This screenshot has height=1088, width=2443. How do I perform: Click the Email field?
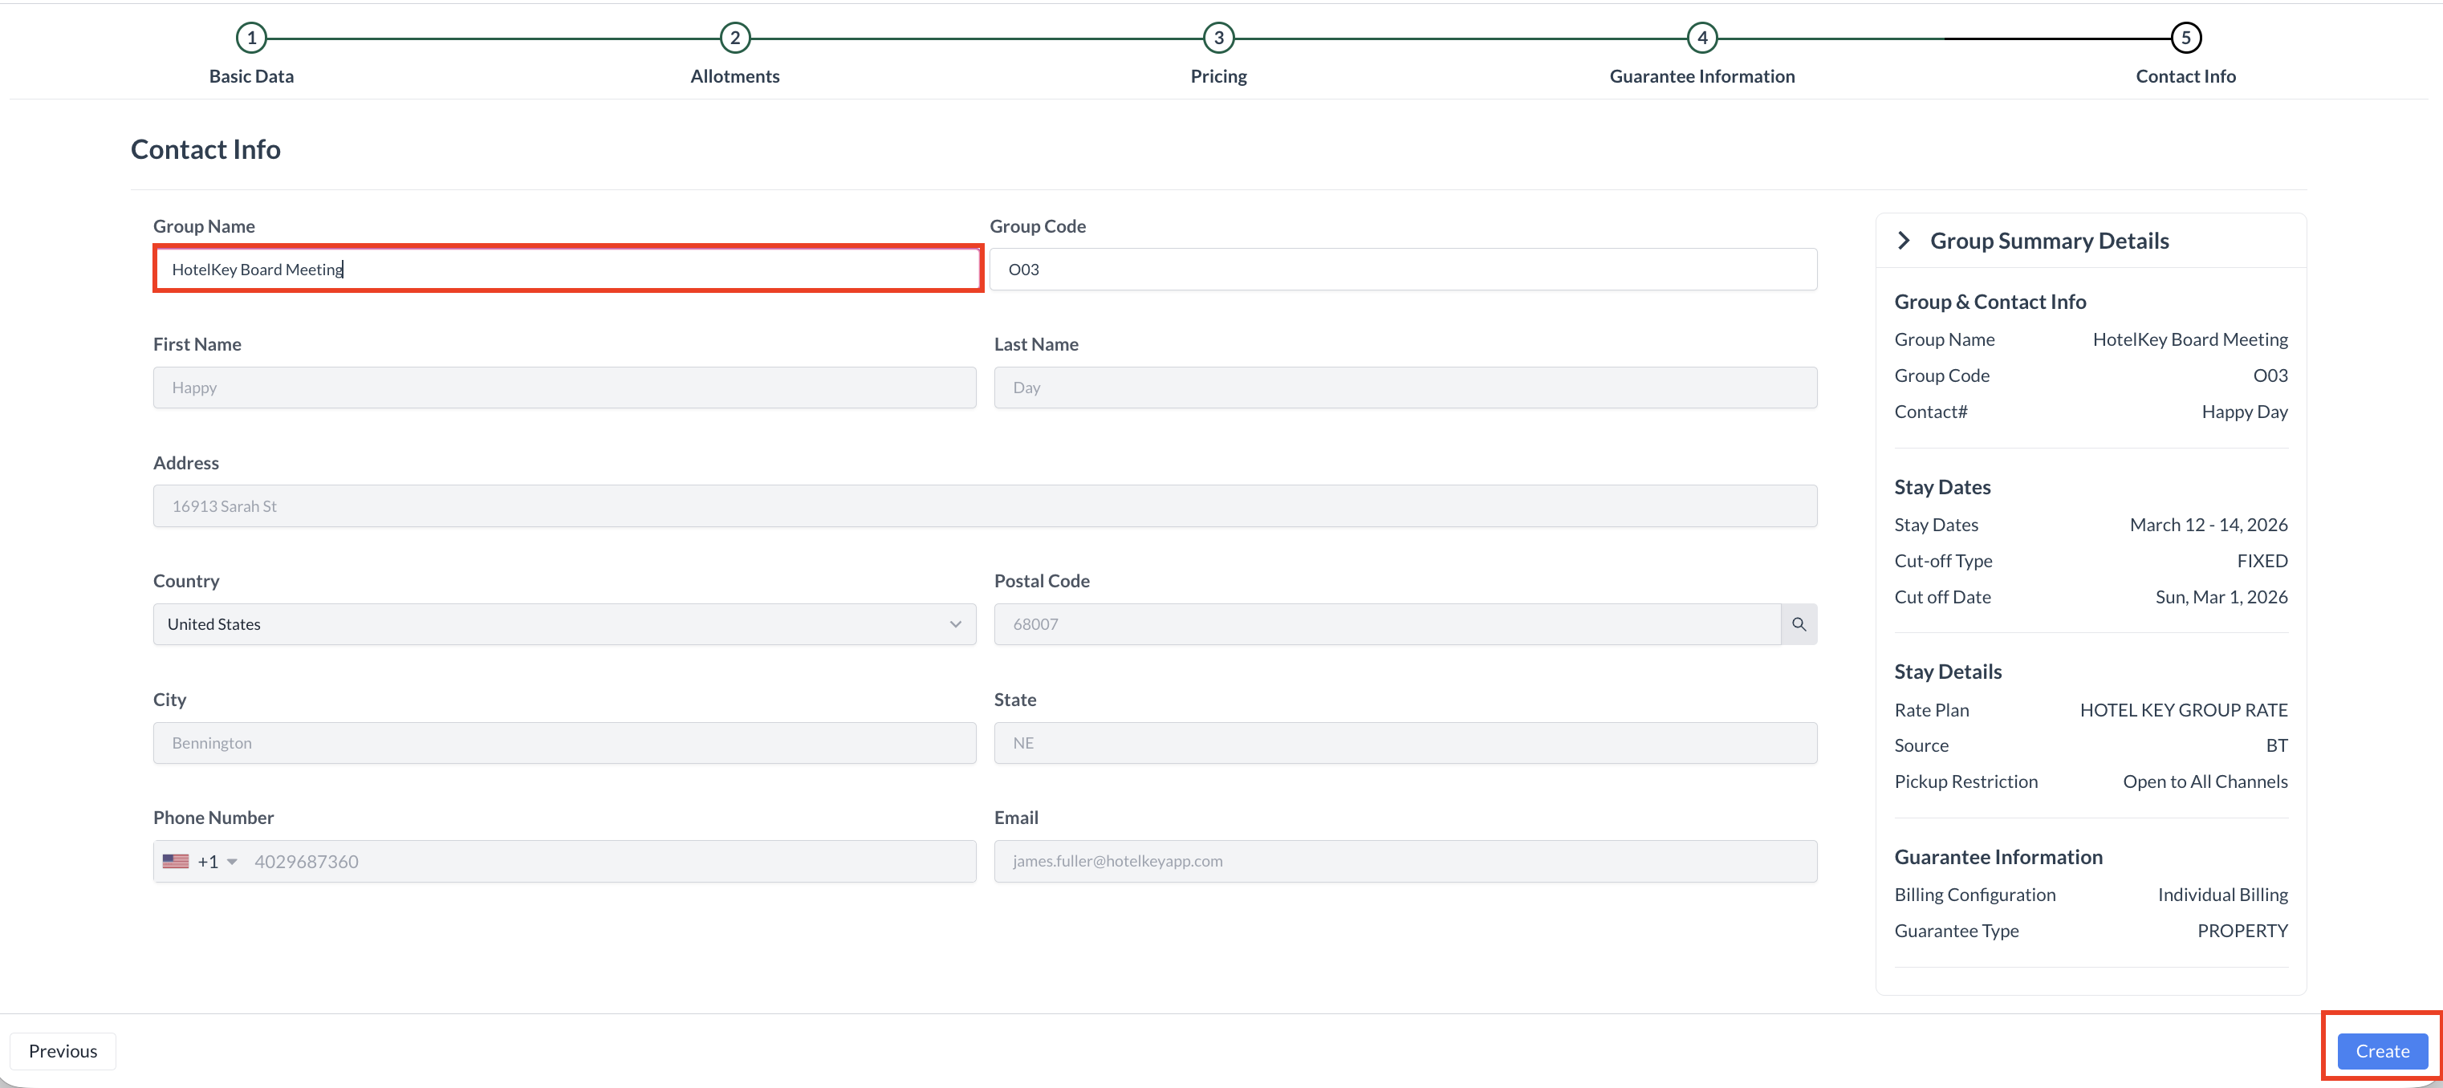[1405, 862]
